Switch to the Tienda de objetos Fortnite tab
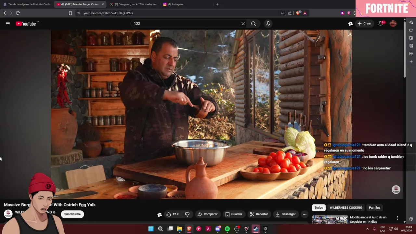Image resolution: width=416 pixels, height=234 pixels. tap(27, 4)
